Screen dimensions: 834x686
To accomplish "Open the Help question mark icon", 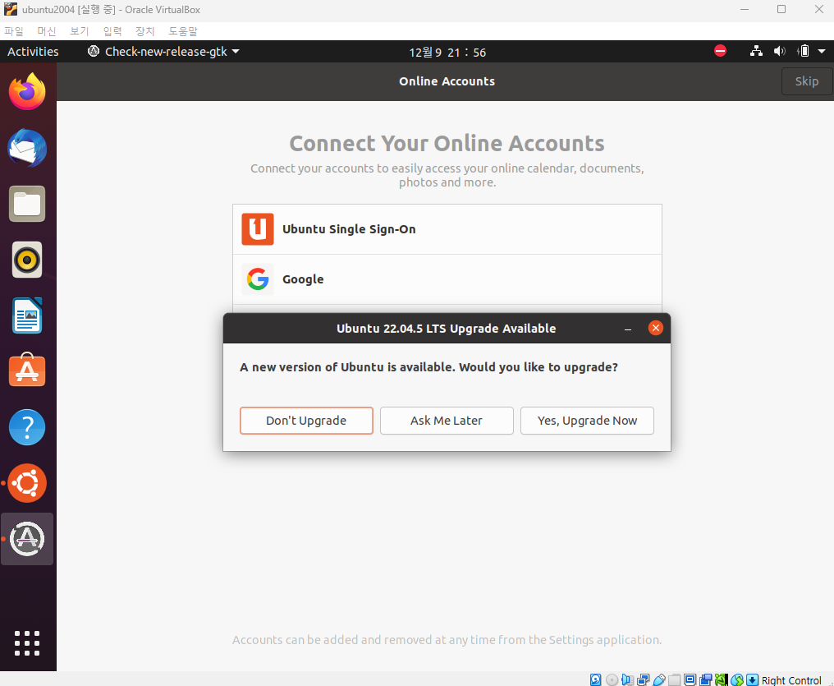I will click(x=27, y=427).
